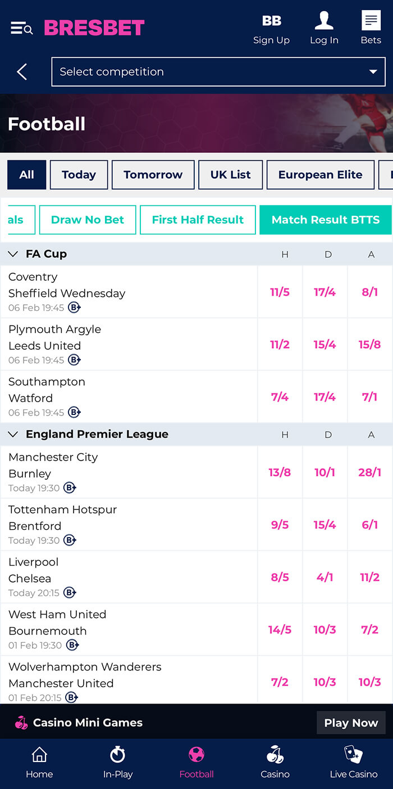393x789 pixels.
Task: Open the menu search icon
Action: [22, 28]
